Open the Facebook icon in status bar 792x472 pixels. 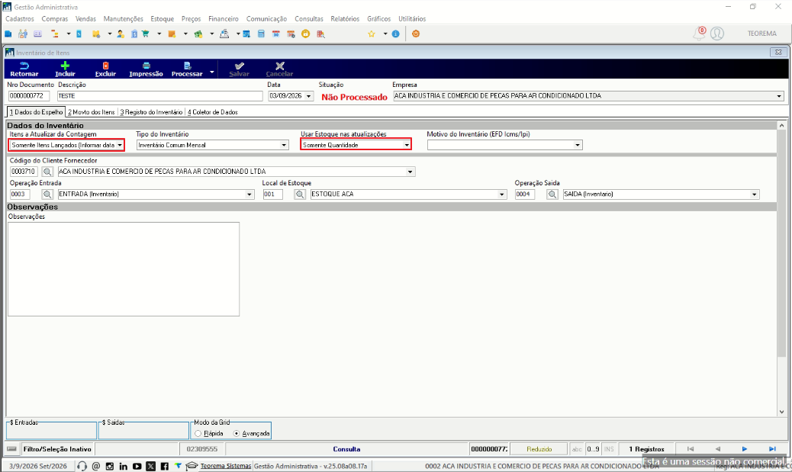[x=164, y=466]
